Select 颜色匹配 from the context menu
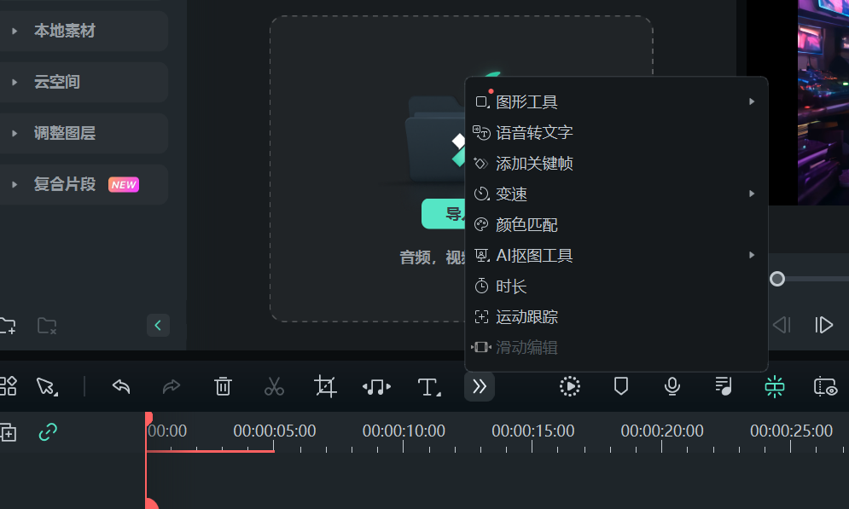The image size is (849, 509). pyautogui.click(x=526, y=224)
